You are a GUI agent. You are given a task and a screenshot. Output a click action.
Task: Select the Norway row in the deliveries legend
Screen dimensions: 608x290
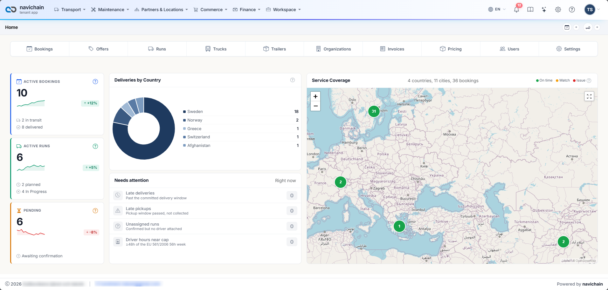coord(241,120)
